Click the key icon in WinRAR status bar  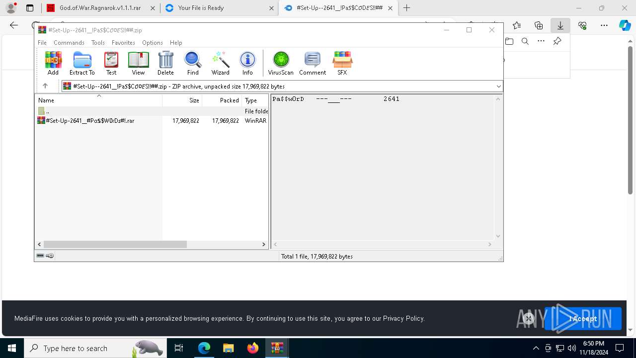tap(50, 256)
